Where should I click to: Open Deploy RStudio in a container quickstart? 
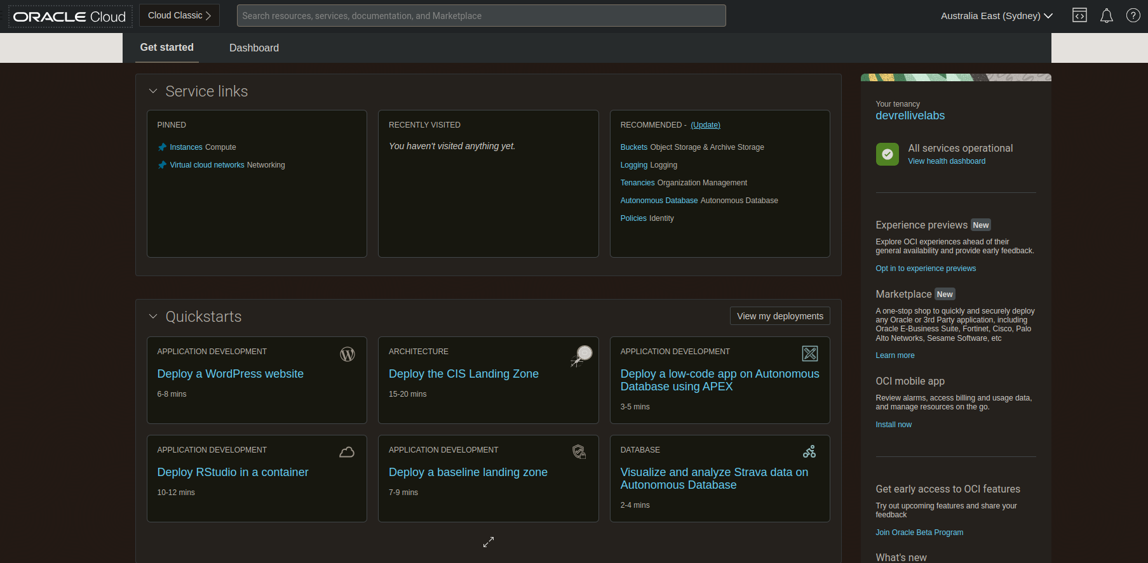[x=233, y=472]
